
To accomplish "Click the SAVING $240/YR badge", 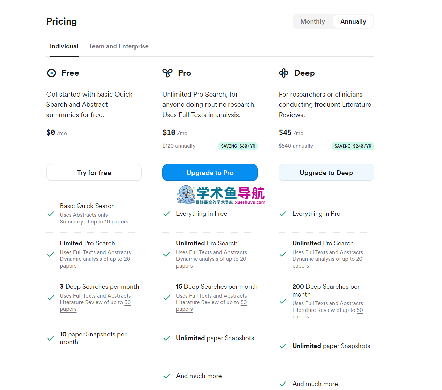I will (353, 146).
